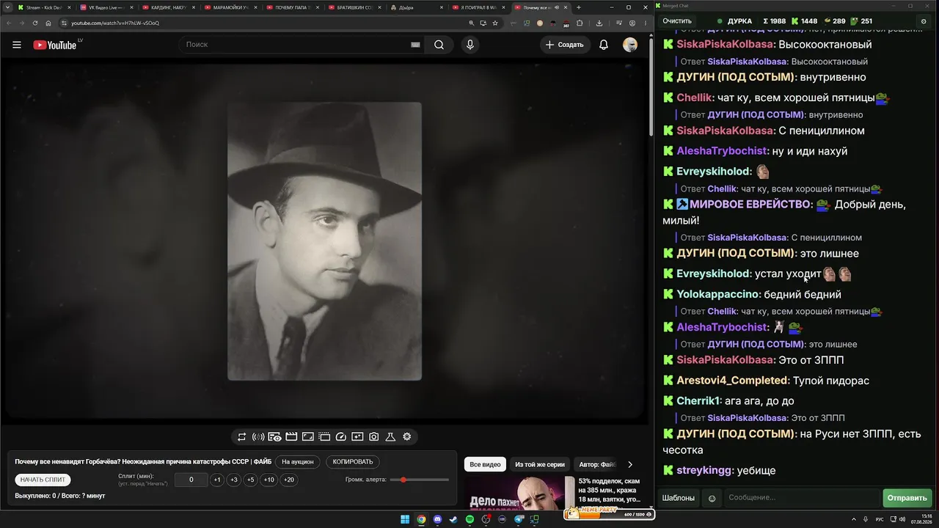Go to the YouTube home logo
The width and height of the screenshot is (939, 528).
(x=55, y=45)
